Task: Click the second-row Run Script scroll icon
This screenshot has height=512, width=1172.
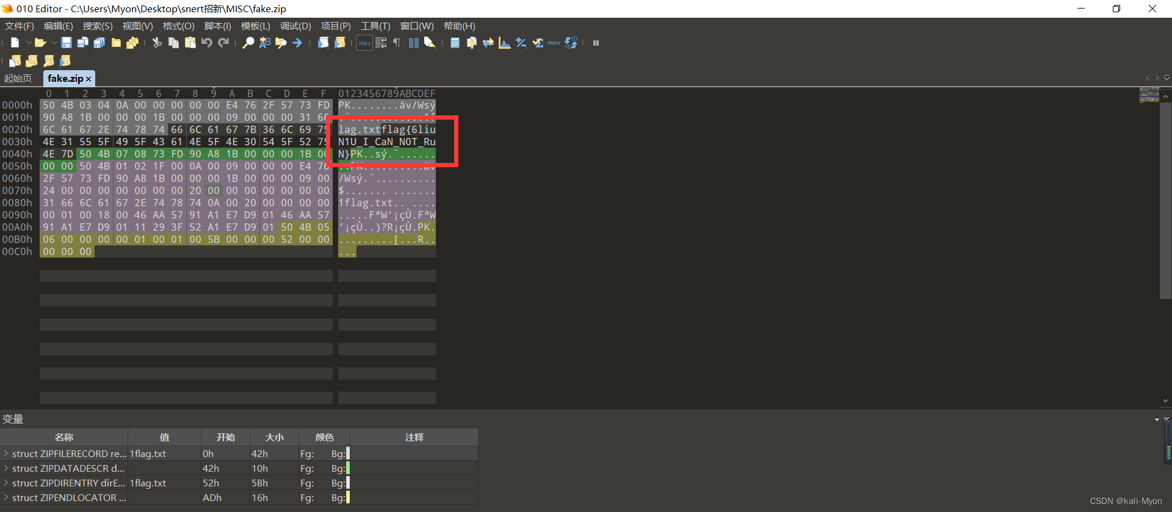Action: pos(65,60)
